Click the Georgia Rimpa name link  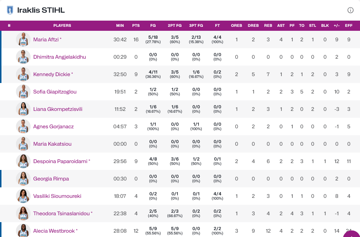51,179
